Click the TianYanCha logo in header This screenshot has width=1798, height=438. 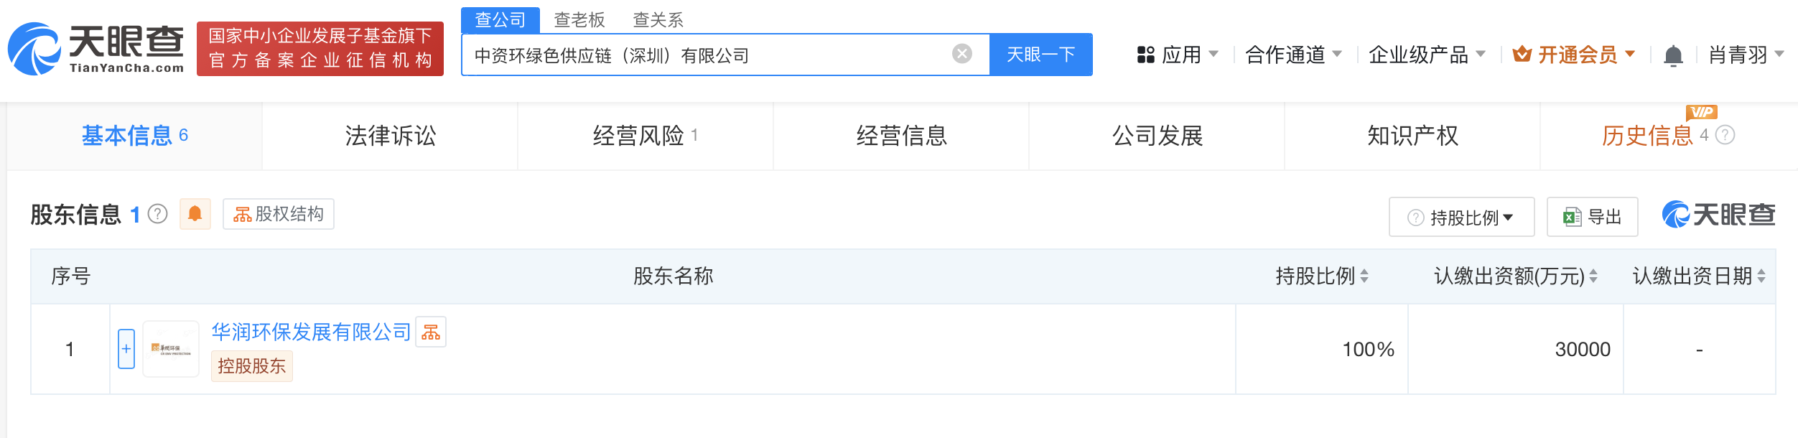tap(96, 49)
